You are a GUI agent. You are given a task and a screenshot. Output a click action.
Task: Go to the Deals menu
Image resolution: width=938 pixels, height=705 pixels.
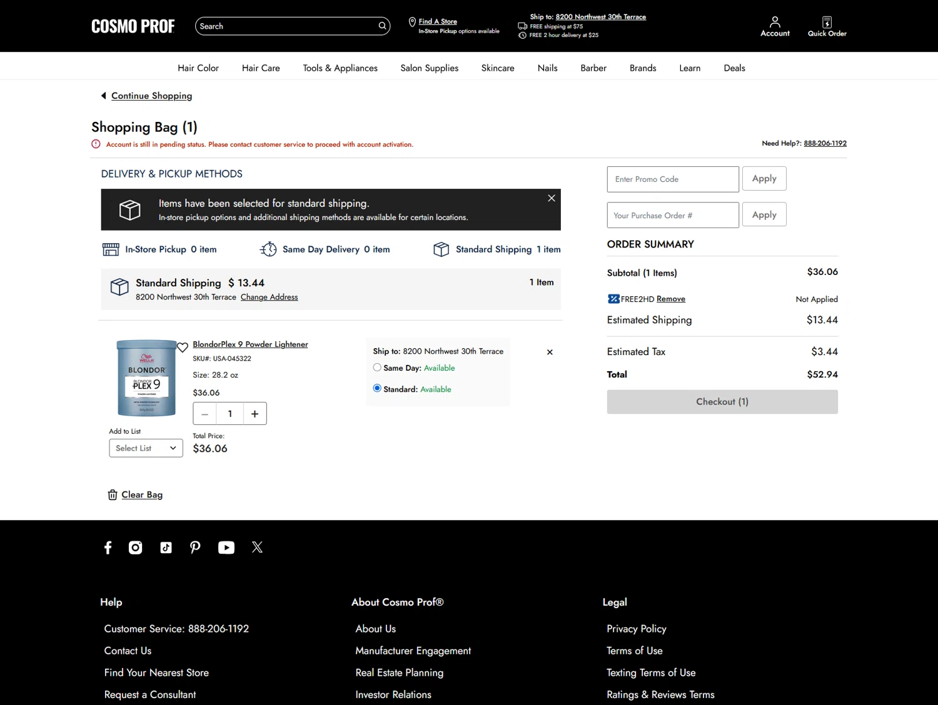click(734, 68)
